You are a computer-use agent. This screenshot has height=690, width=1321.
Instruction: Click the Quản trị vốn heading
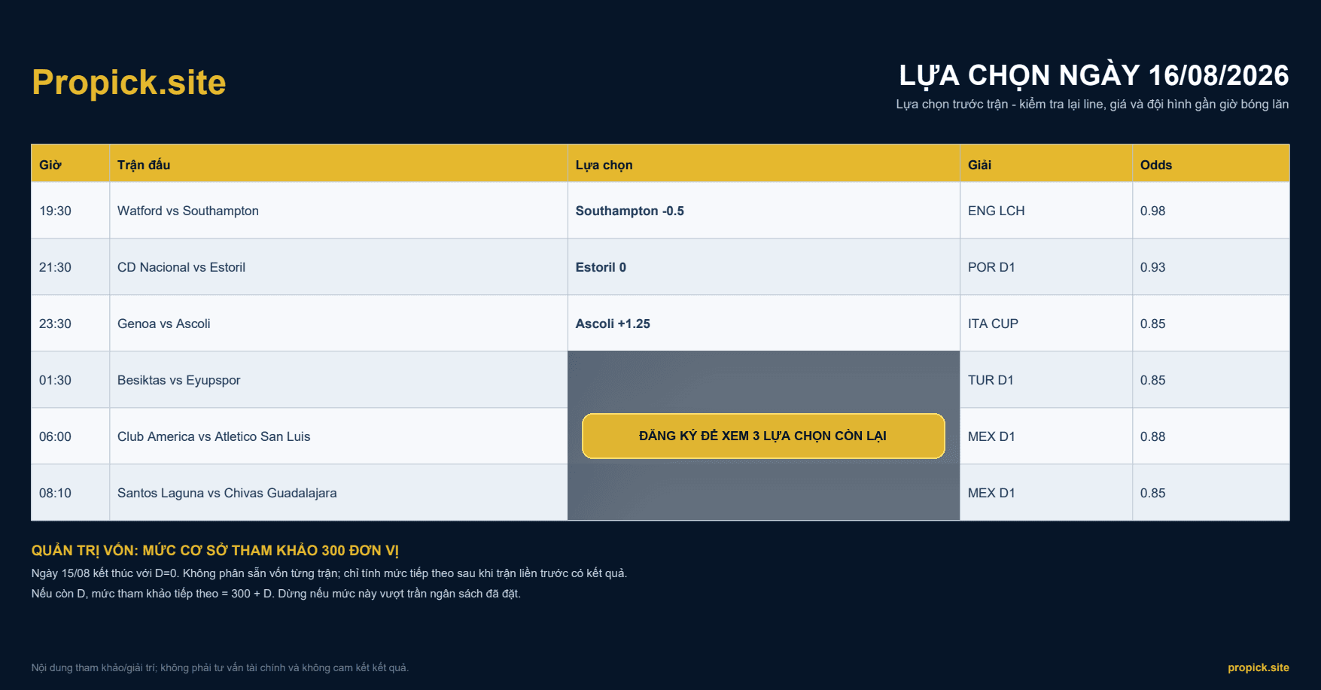(215, 551)
